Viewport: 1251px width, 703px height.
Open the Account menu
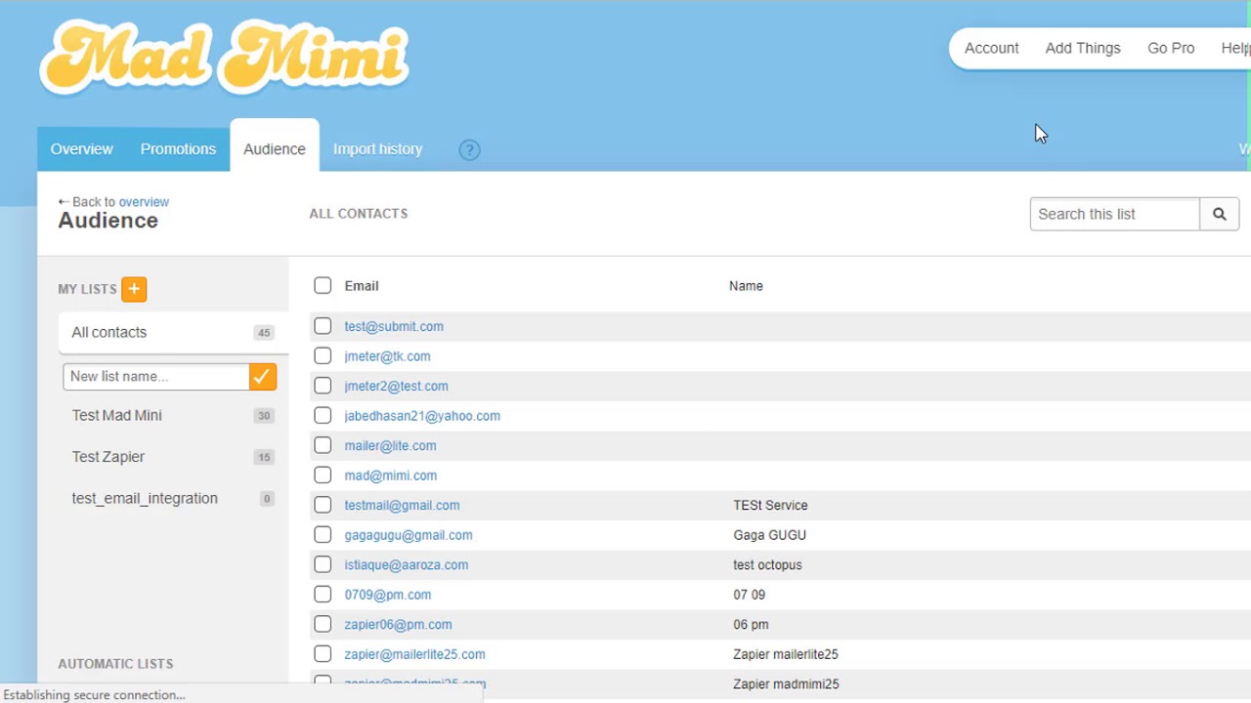[x=992, y=48]
